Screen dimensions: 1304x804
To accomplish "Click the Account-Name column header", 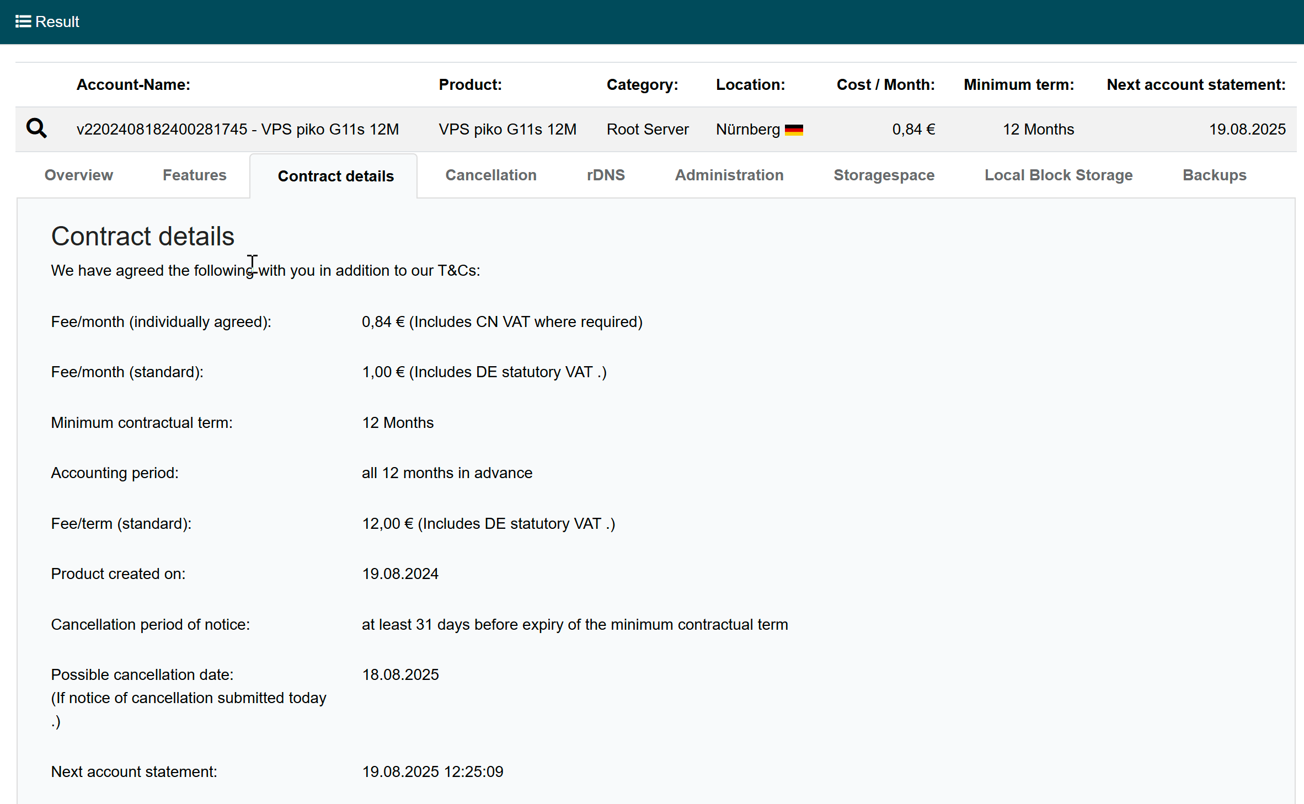I will coord(133,84).
